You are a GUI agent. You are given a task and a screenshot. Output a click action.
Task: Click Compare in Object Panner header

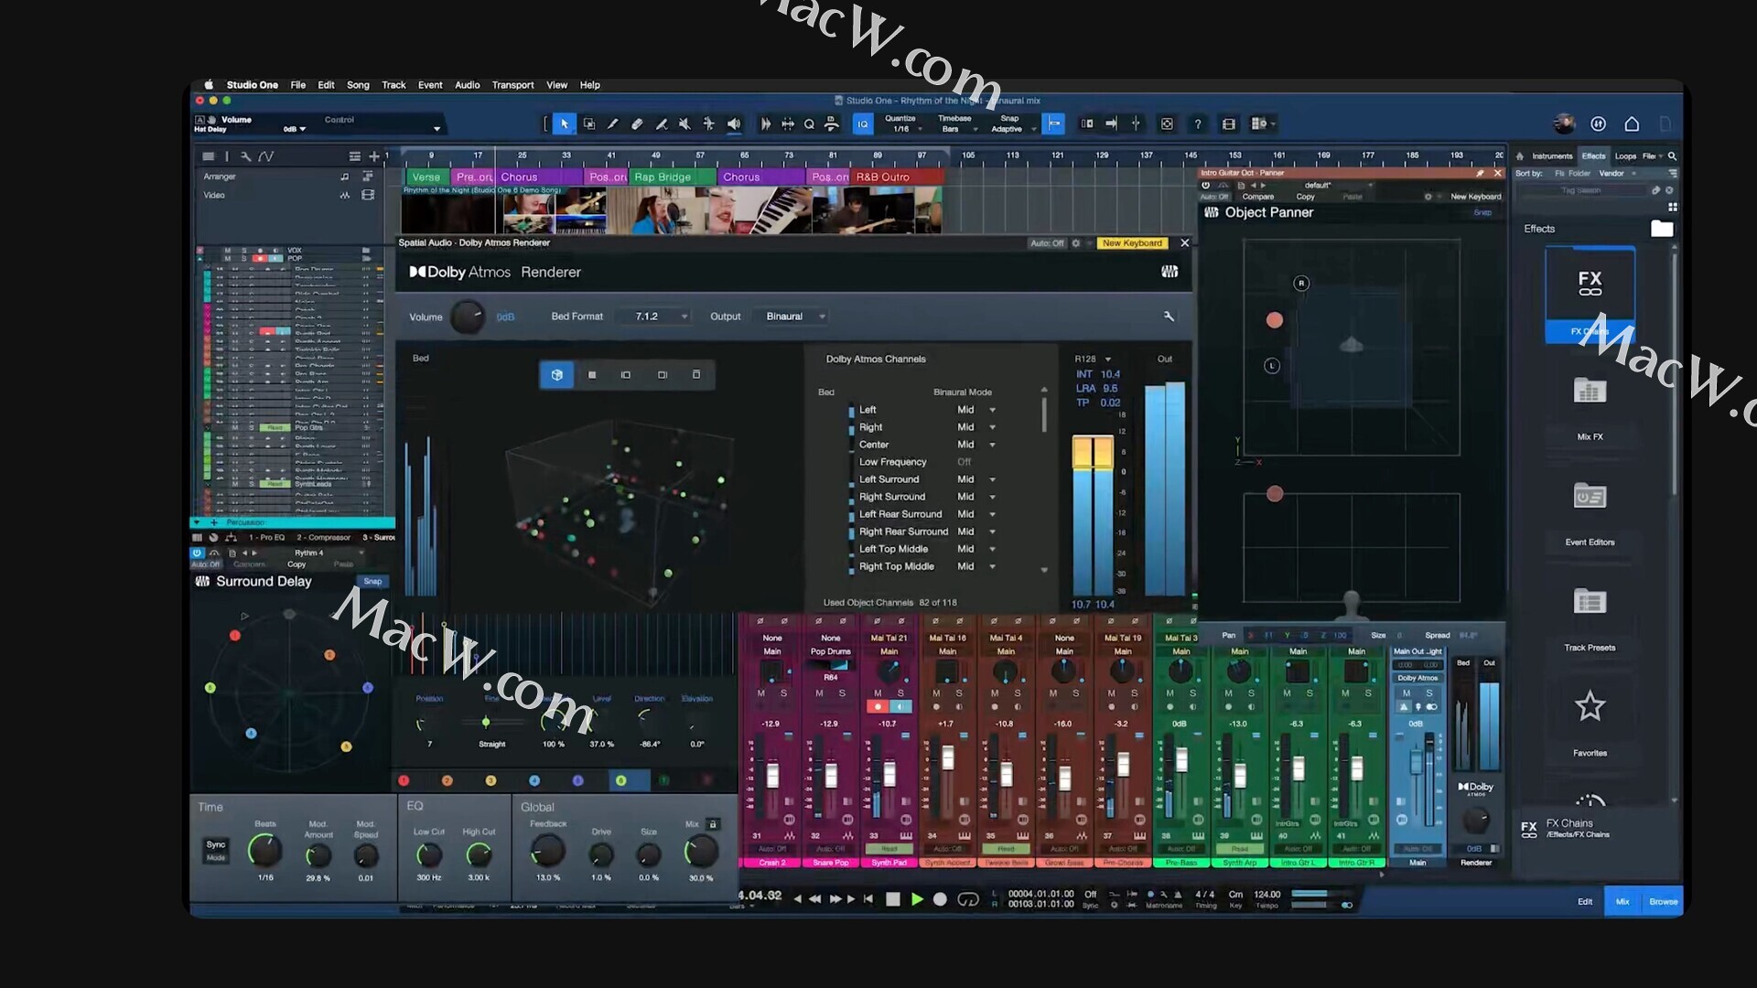(1257, 197)
